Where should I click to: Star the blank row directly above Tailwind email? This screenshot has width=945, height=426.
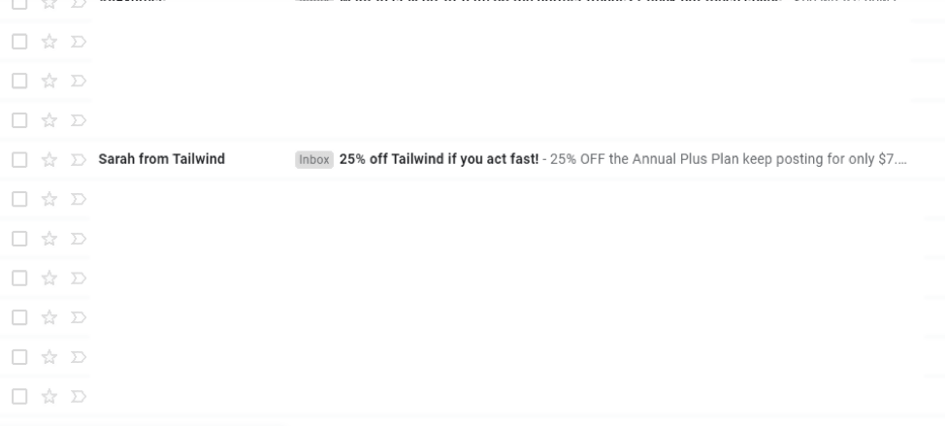point(49,120)
